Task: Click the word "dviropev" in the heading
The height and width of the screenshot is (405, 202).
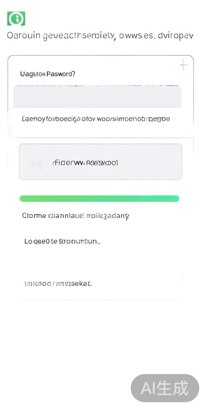Action: click(x=175, y=36)
